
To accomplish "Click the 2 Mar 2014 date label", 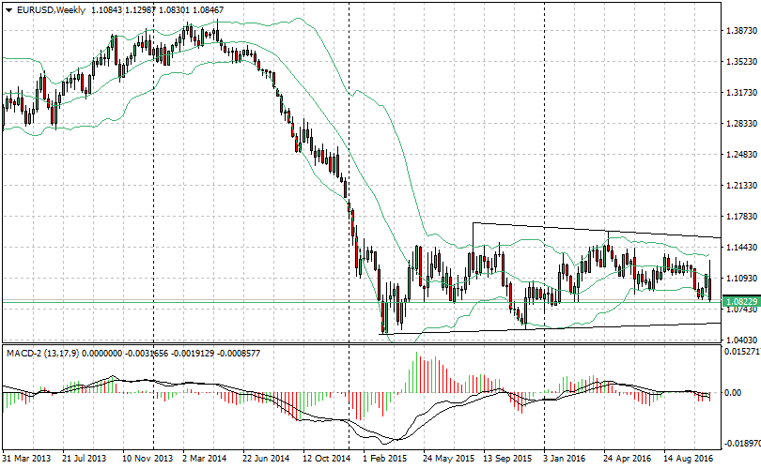I will click(204, 459).
